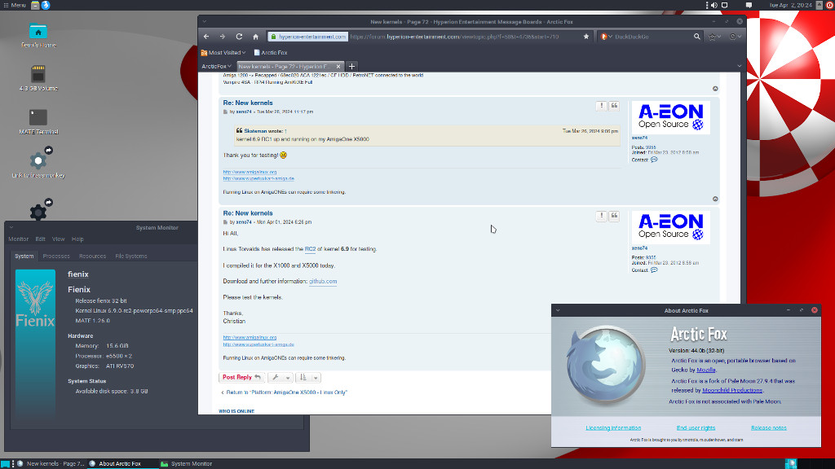Open the Menu button in top panel
835x469 pixels.
(x=15, y=5)
